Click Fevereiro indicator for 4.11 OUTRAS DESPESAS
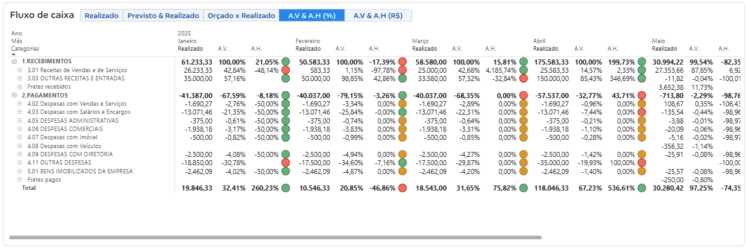Image resolution: width=748 pixels, height=250 pixels. point(403,163)
